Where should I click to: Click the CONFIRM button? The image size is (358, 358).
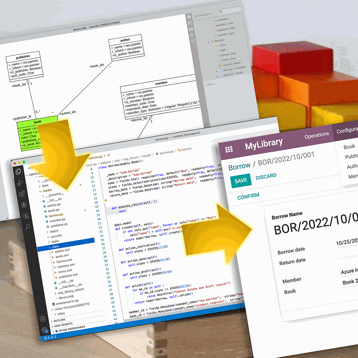coord(248,196)
